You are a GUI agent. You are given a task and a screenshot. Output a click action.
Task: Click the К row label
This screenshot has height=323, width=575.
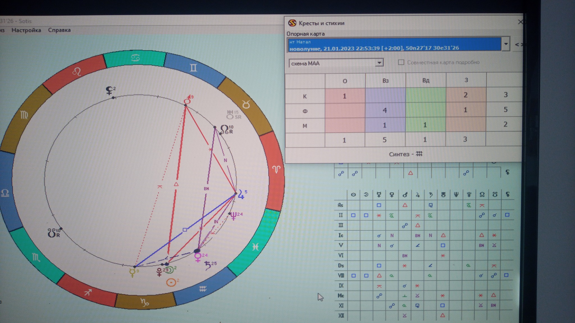(x=305, y=96)
